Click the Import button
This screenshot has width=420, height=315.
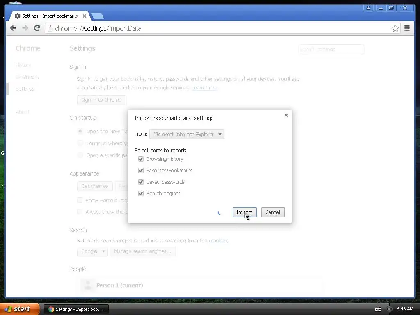click(x=244, y=212)
